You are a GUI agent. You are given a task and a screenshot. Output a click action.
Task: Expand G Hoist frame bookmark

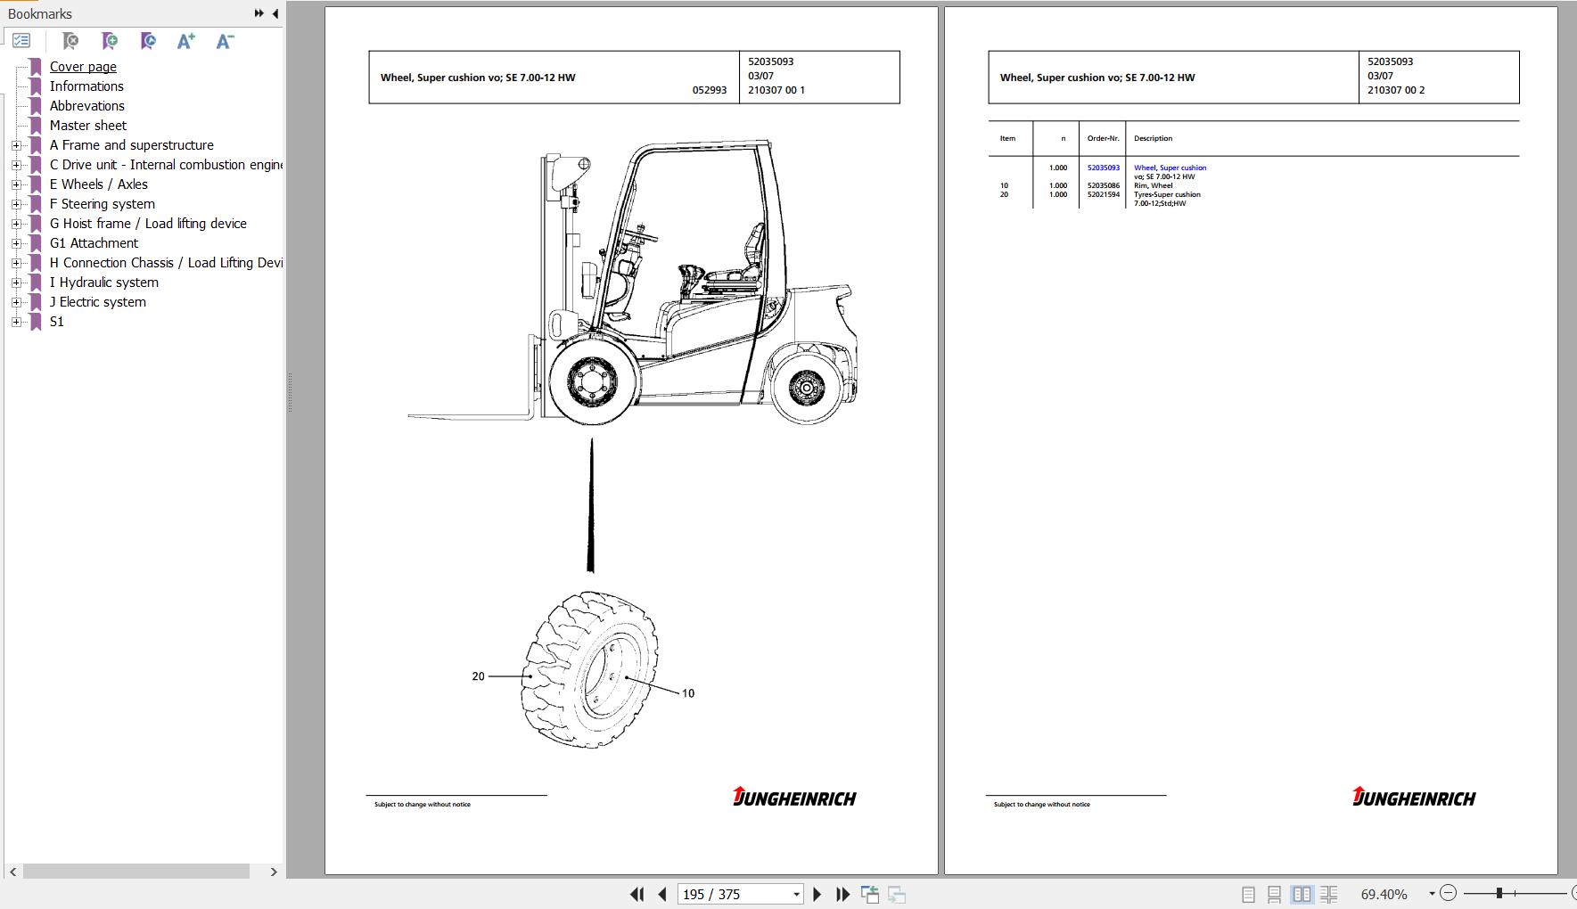click(x=16, y=224)
